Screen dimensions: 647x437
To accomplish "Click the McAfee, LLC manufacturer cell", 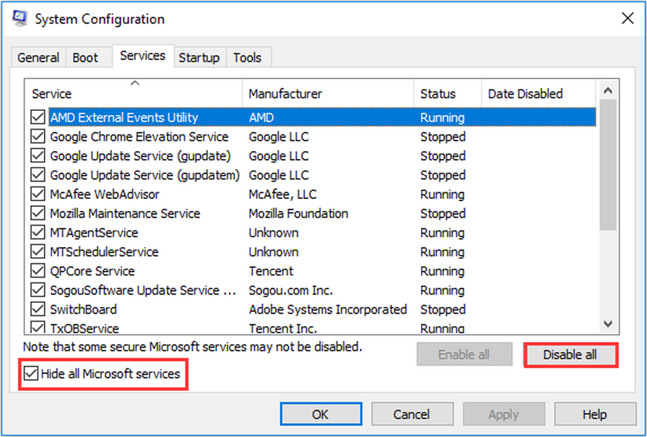I will click(283, 194).
